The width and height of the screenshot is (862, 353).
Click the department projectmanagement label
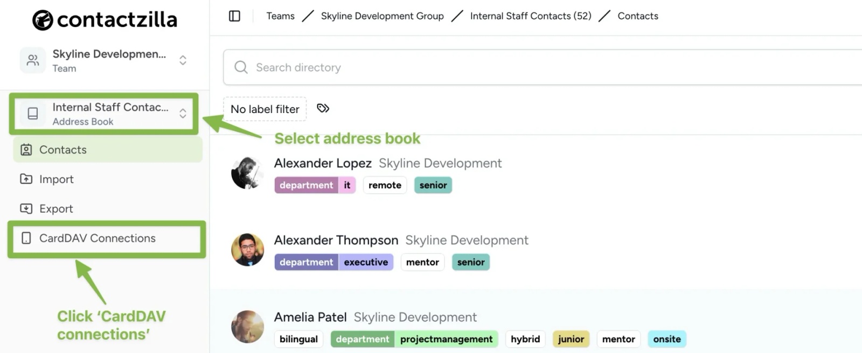414,339
